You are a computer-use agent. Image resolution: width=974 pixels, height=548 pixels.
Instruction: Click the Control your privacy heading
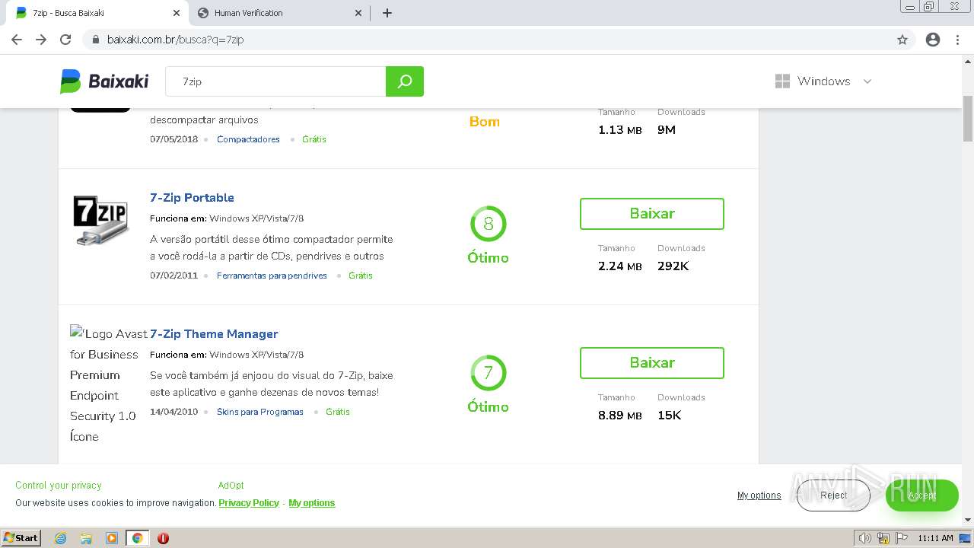59,486
